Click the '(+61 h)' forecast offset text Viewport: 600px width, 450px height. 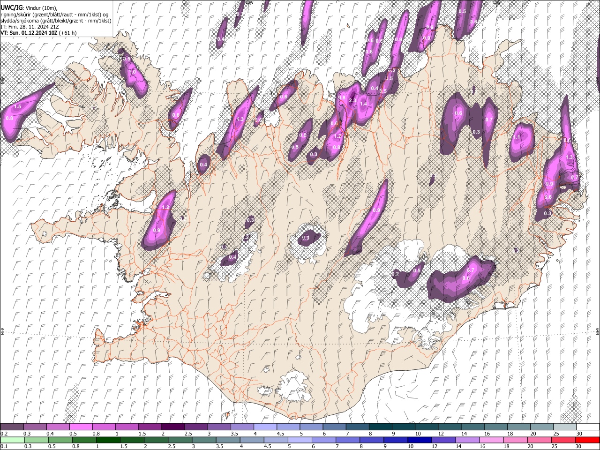[68, 33]
